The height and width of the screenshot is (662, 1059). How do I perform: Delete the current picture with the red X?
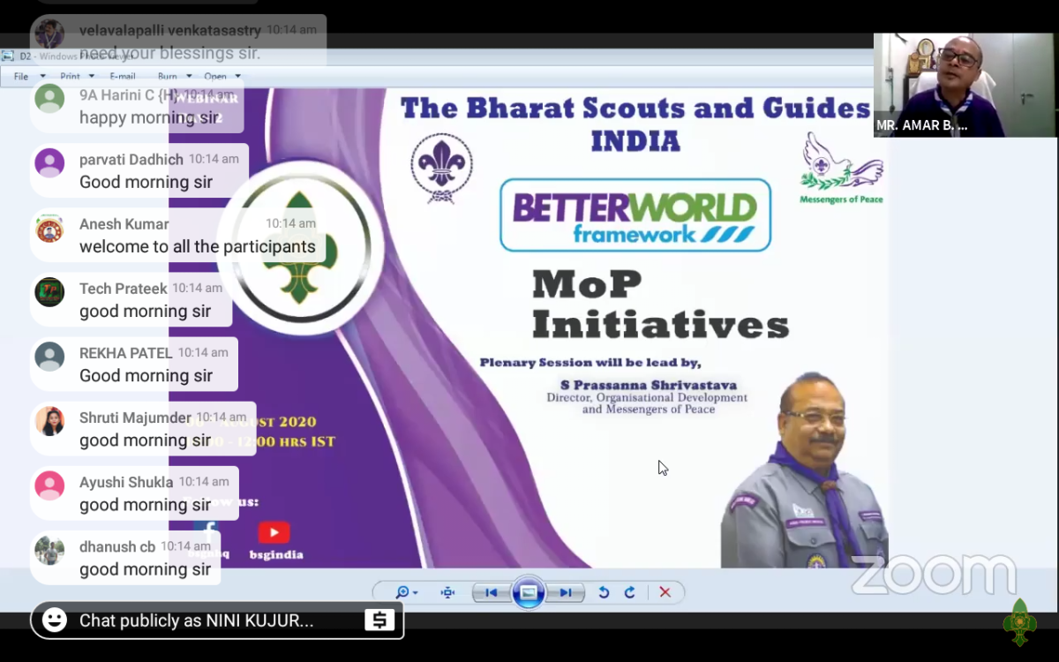point(665,592)
